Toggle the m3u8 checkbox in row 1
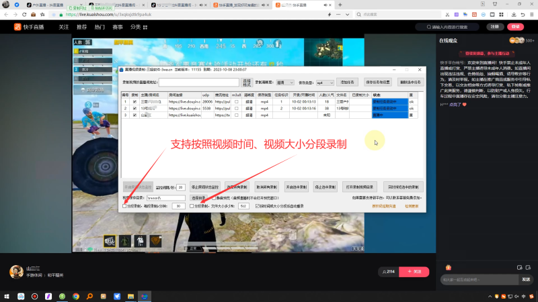The image size is (538, 302). [x=237, y=102]
